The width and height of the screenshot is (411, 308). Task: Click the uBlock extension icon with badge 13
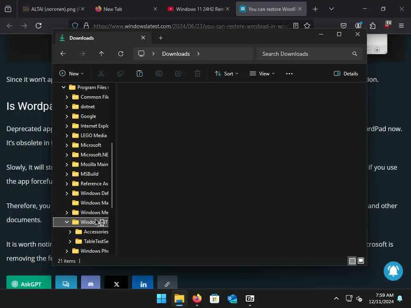(387, 25)
